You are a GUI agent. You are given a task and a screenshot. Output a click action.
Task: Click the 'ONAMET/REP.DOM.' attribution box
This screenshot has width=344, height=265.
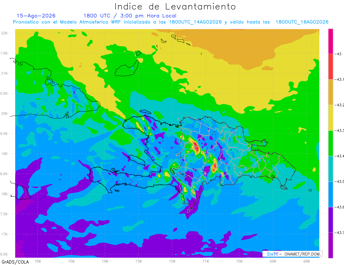click(x=292, y=254)
